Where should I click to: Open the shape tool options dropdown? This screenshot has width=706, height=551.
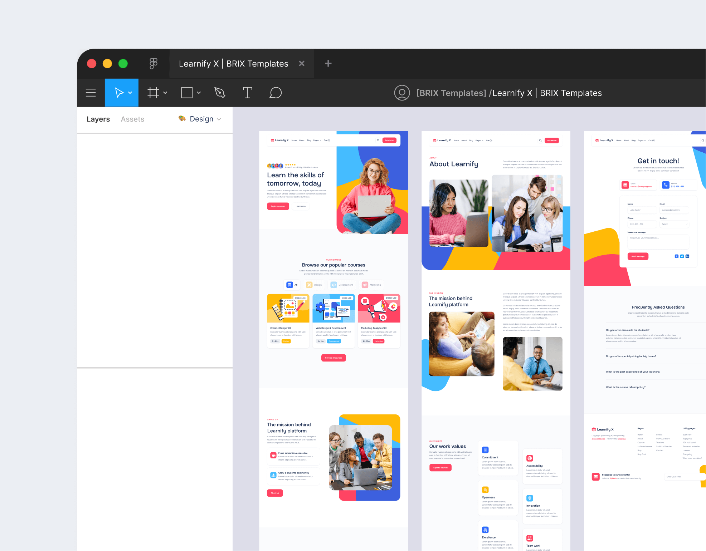tap(199, 93)
